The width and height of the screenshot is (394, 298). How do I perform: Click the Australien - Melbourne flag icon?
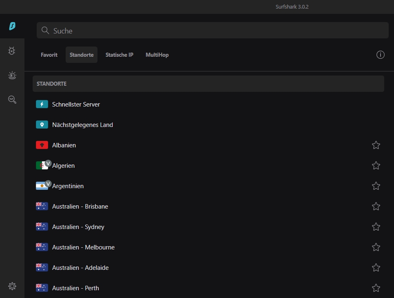tap(42, 247)
